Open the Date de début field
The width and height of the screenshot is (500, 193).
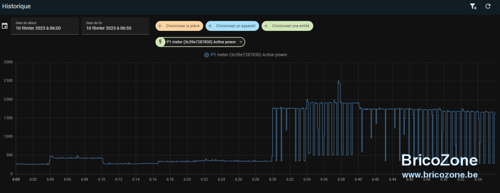click(45, 26)
